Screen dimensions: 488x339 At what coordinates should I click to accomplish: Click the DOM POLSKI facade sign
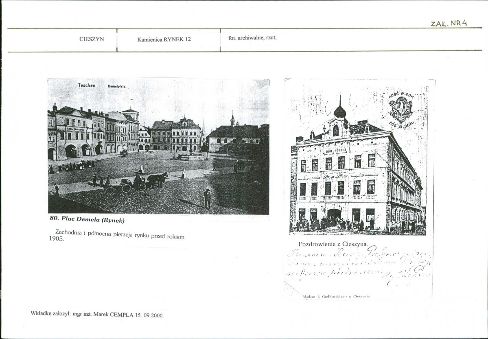[x=335, y=151]
